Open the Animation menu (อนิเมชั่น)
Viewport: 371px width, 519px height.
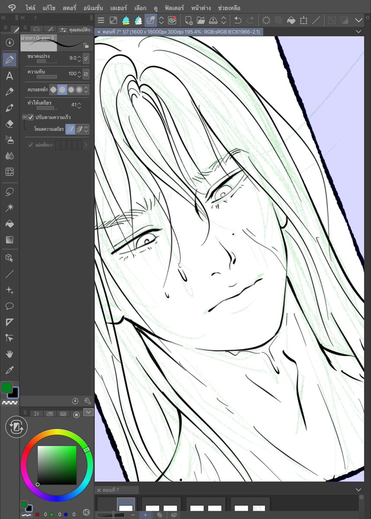click(93, 8)
